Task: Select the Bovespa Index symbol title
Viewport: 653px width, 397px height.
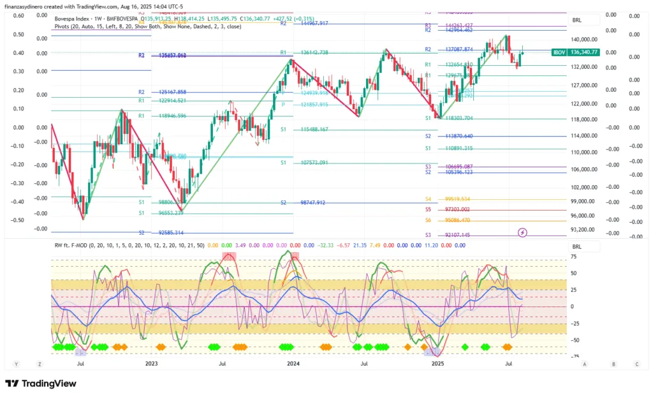Action: (x=96, y=19)
